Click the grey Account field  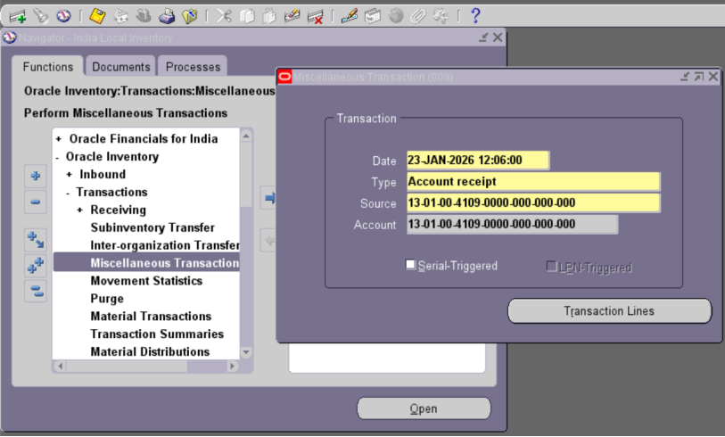[512, 224]
